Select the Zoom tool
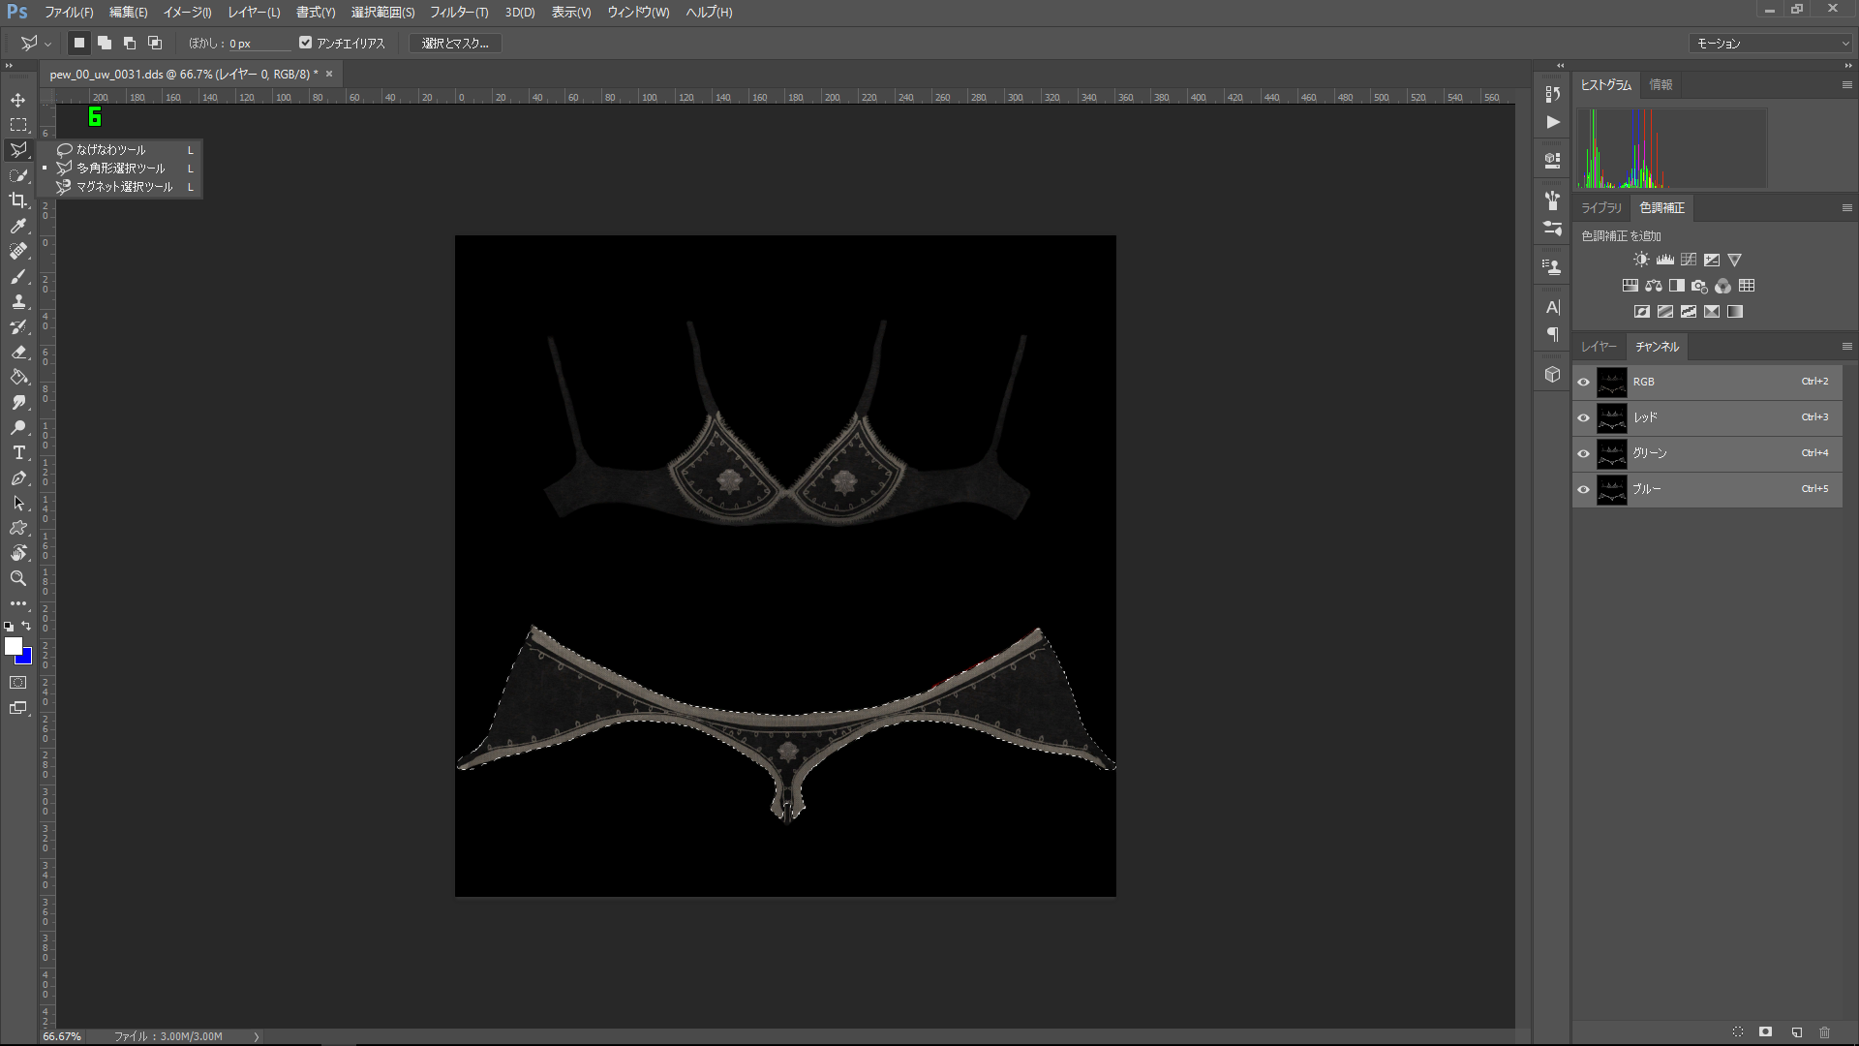 click(18, 578)
